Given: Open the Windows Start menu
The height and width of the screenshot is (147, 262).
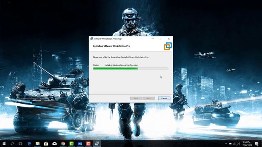Looking at the screenshot, I should pyautogui.click(x=4, y=143).
